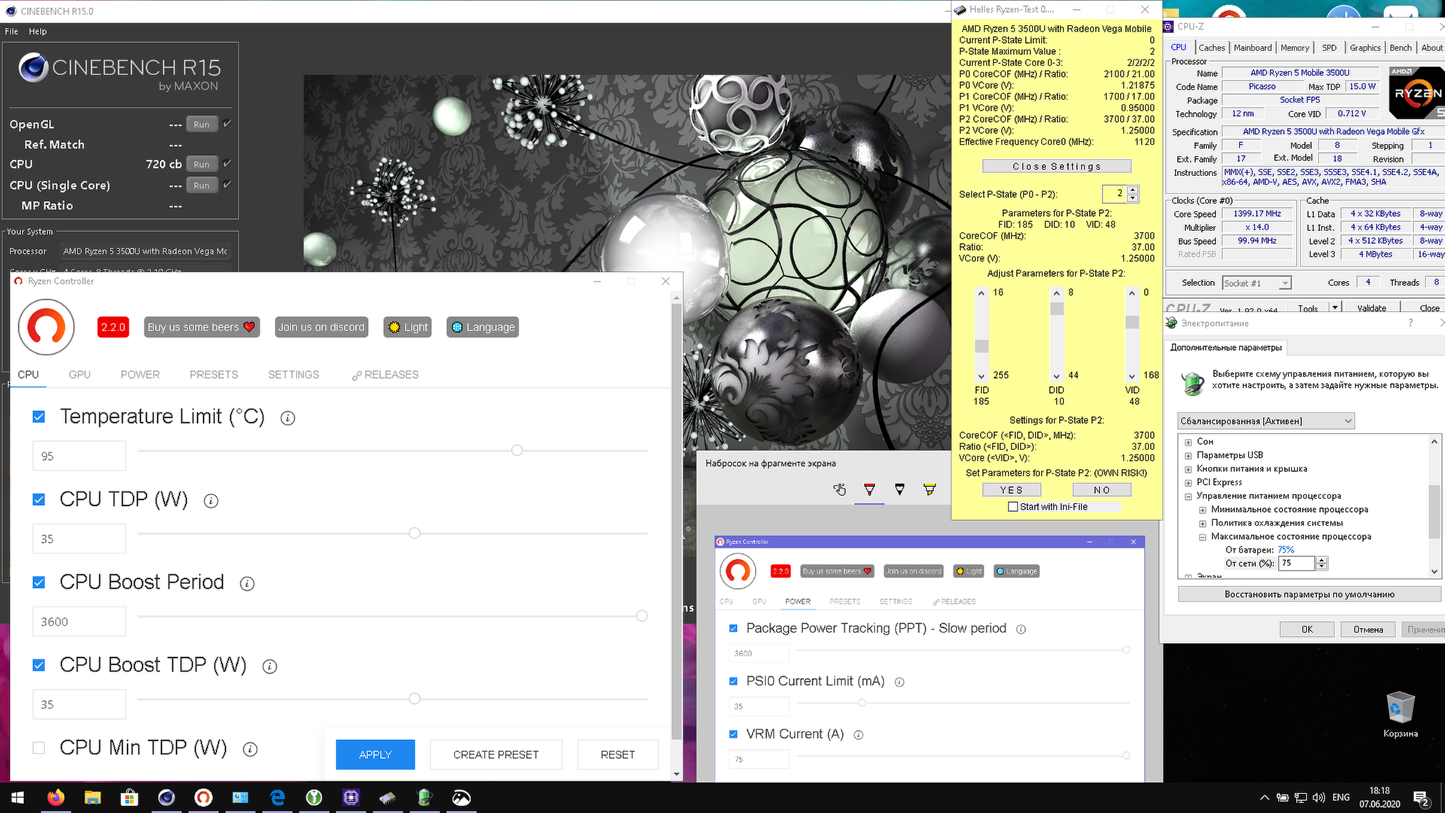Adjust the CPU TDP (W) slider handle
The image size is (1445, 813).
[415, 533]
